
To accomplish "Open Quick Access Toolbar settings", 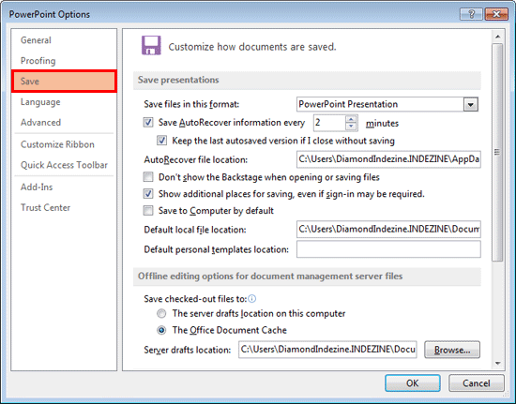I will click(64, 165).
